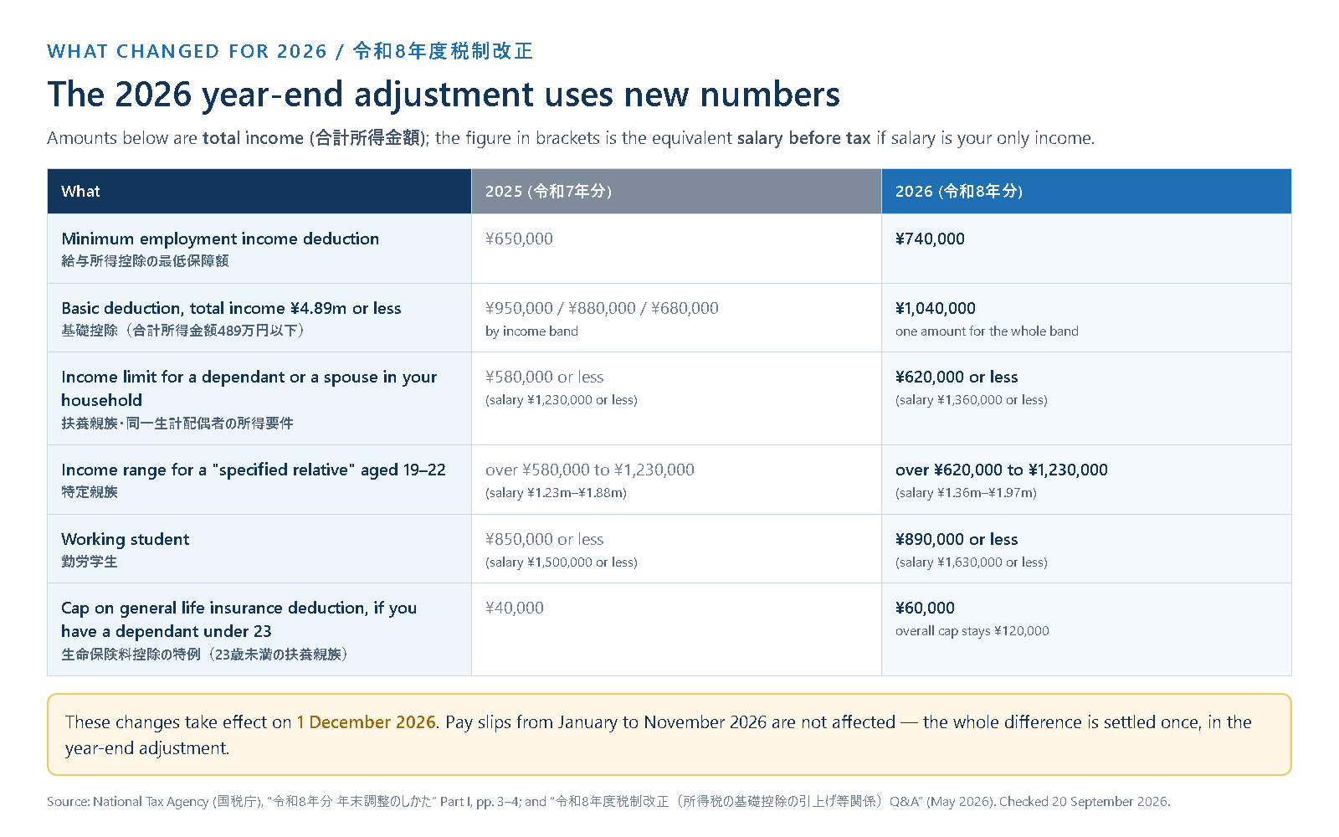
Task: Click the slide title about the 2026 year-end adjustment
Action: click(444, 94)
